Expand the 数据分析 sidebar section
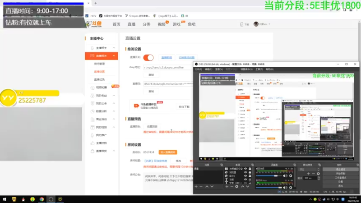The image size is (361, 203). (114, 111)
